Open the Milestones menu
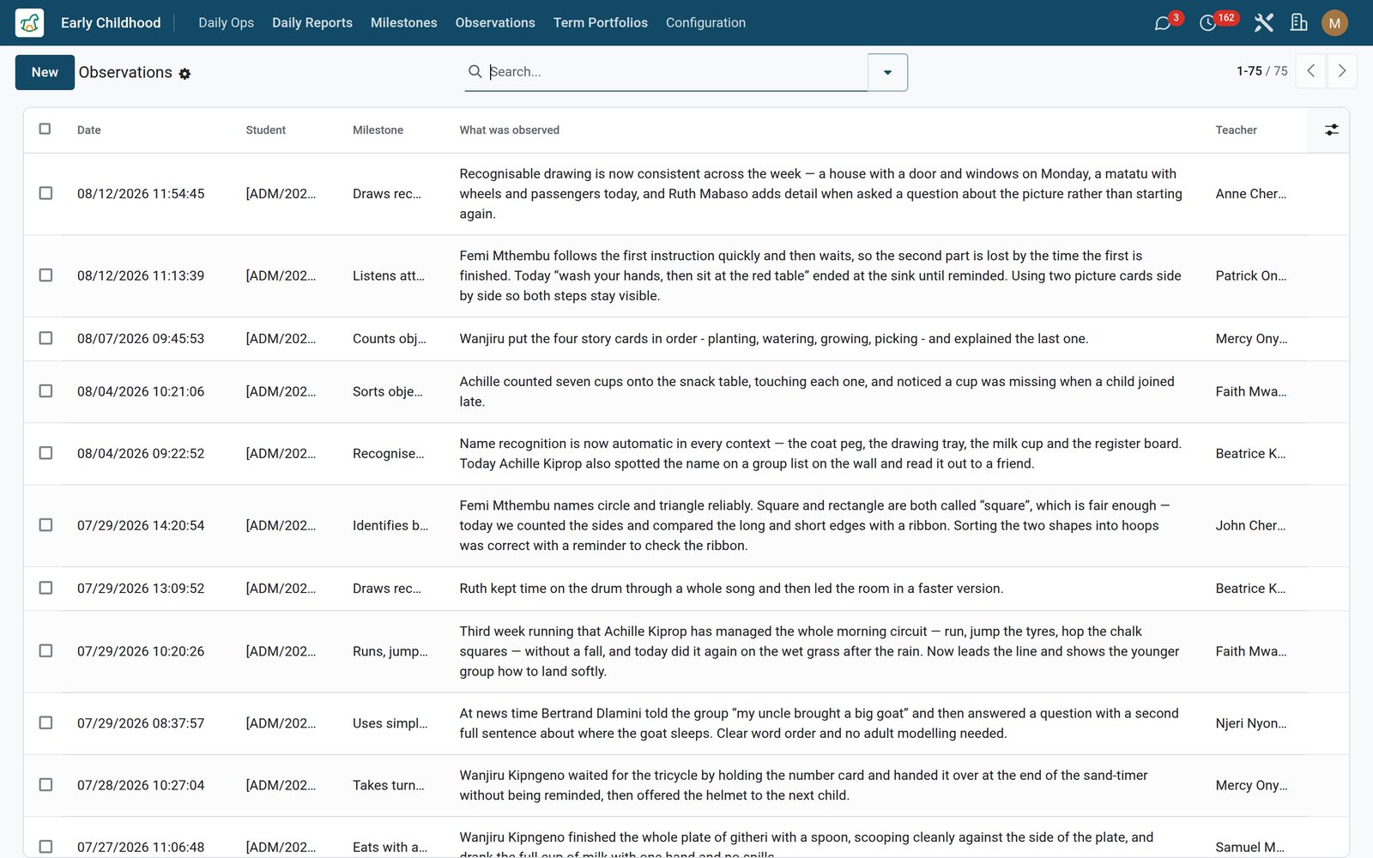Viewport: 1373px width, 858px height. click(x=403, y=23)
